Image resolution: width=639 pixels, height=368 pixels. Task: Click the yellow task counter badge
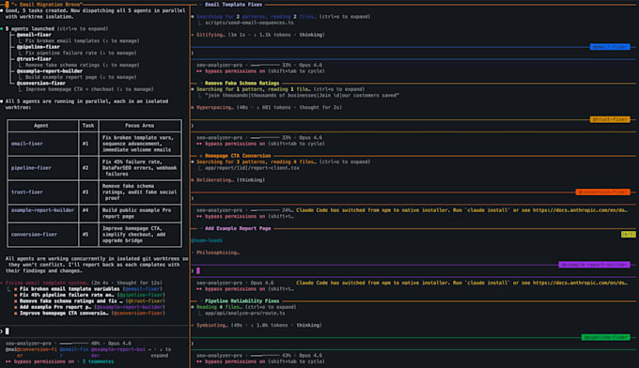[629, 235]
